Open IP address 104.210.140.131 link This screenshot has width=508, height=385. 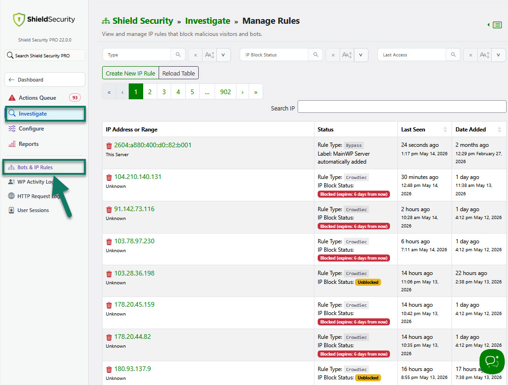(138, 177)
